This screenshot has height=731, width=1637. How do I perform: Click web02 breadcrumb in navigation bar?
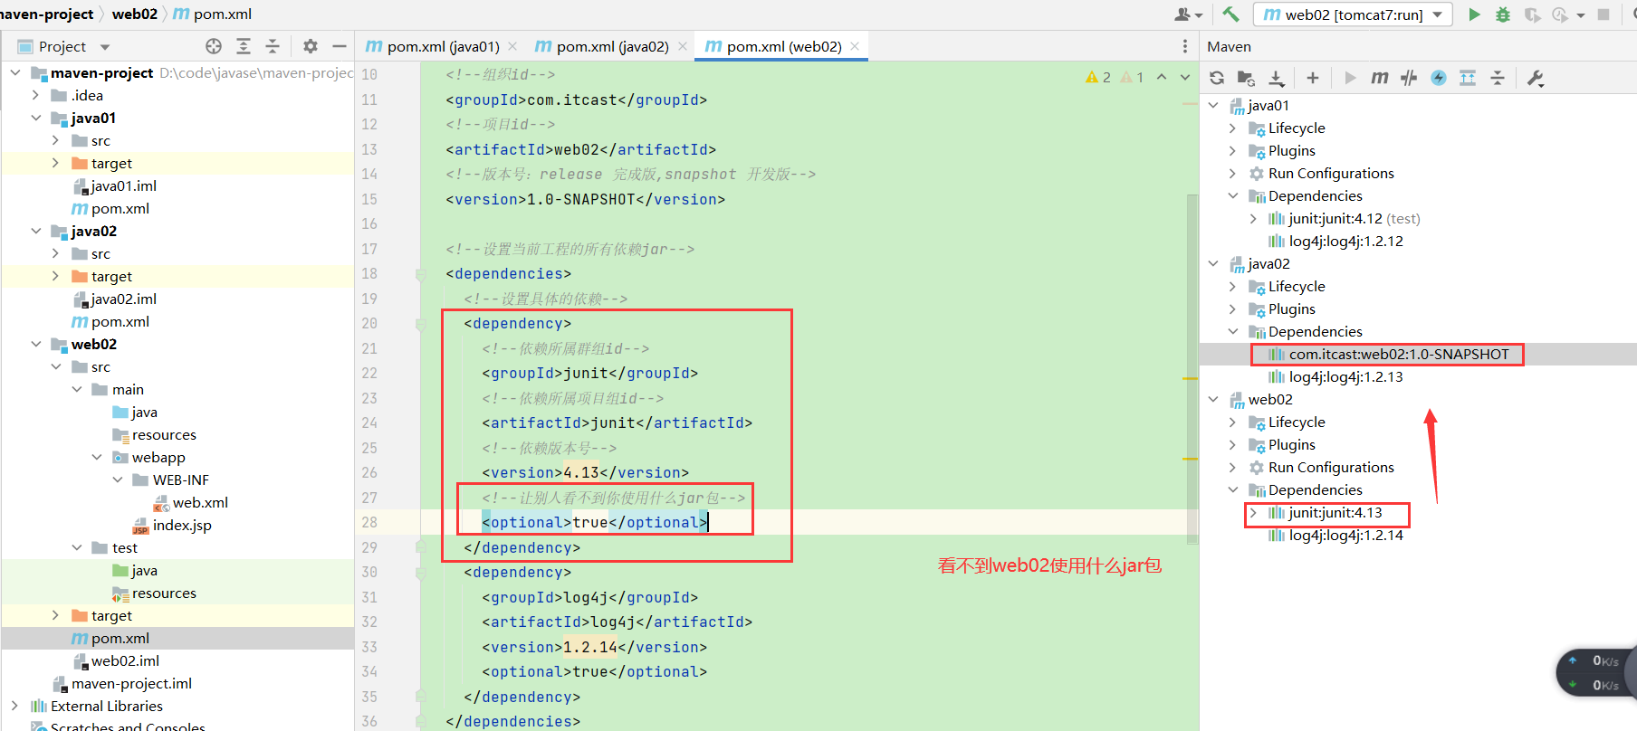134,14
